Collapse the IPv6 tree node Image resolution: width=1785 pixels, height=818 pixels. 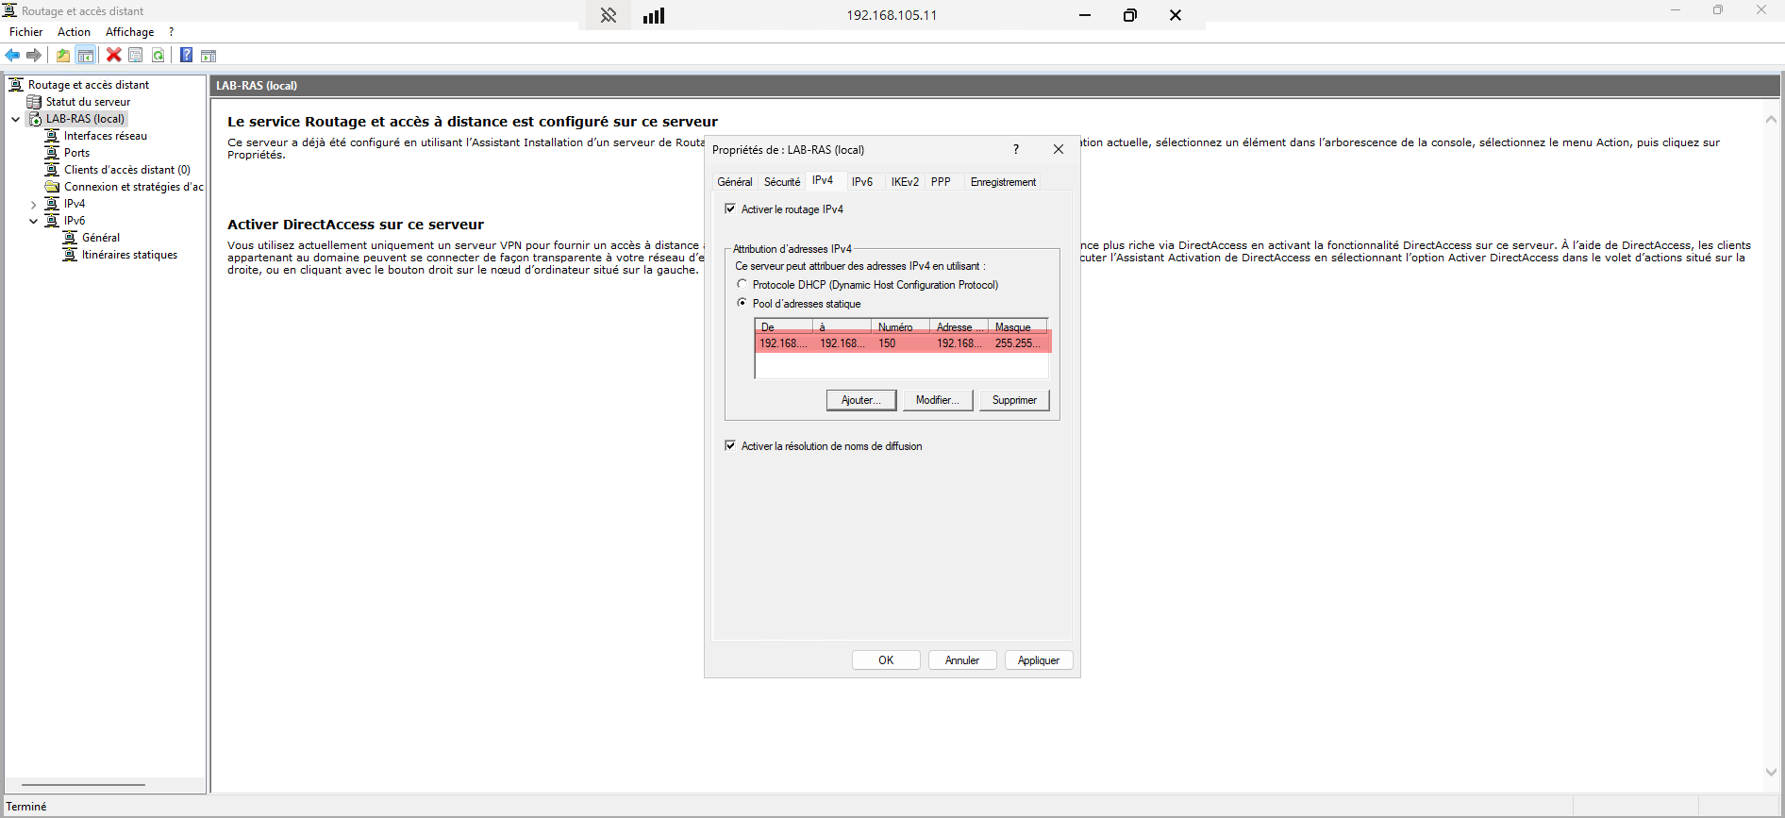34,222
